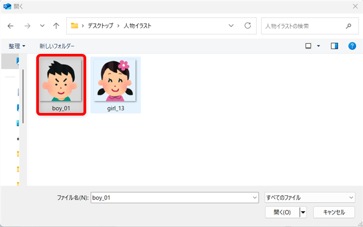Open the address bar history dropdown

coord(231,25)
